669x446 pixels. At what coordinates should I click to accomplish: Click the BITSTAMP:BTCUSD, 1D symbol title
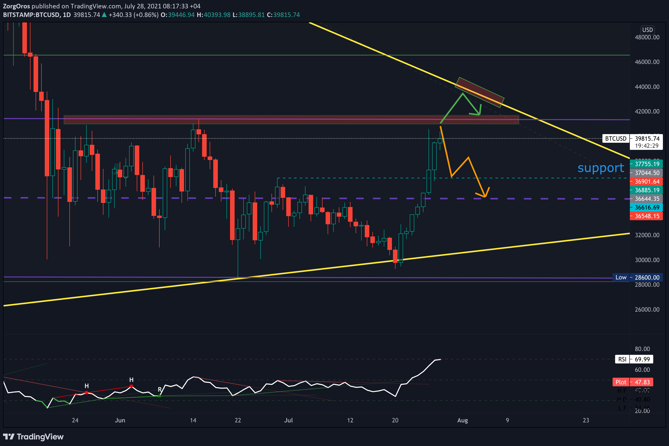point(37,15)
